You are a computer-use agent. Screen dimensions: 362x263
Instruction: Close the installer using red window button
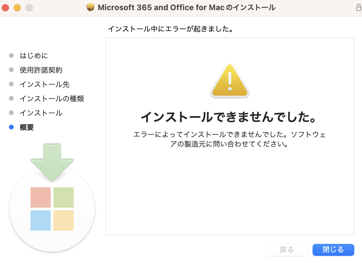pyautogui.click(x=5, y=8)
